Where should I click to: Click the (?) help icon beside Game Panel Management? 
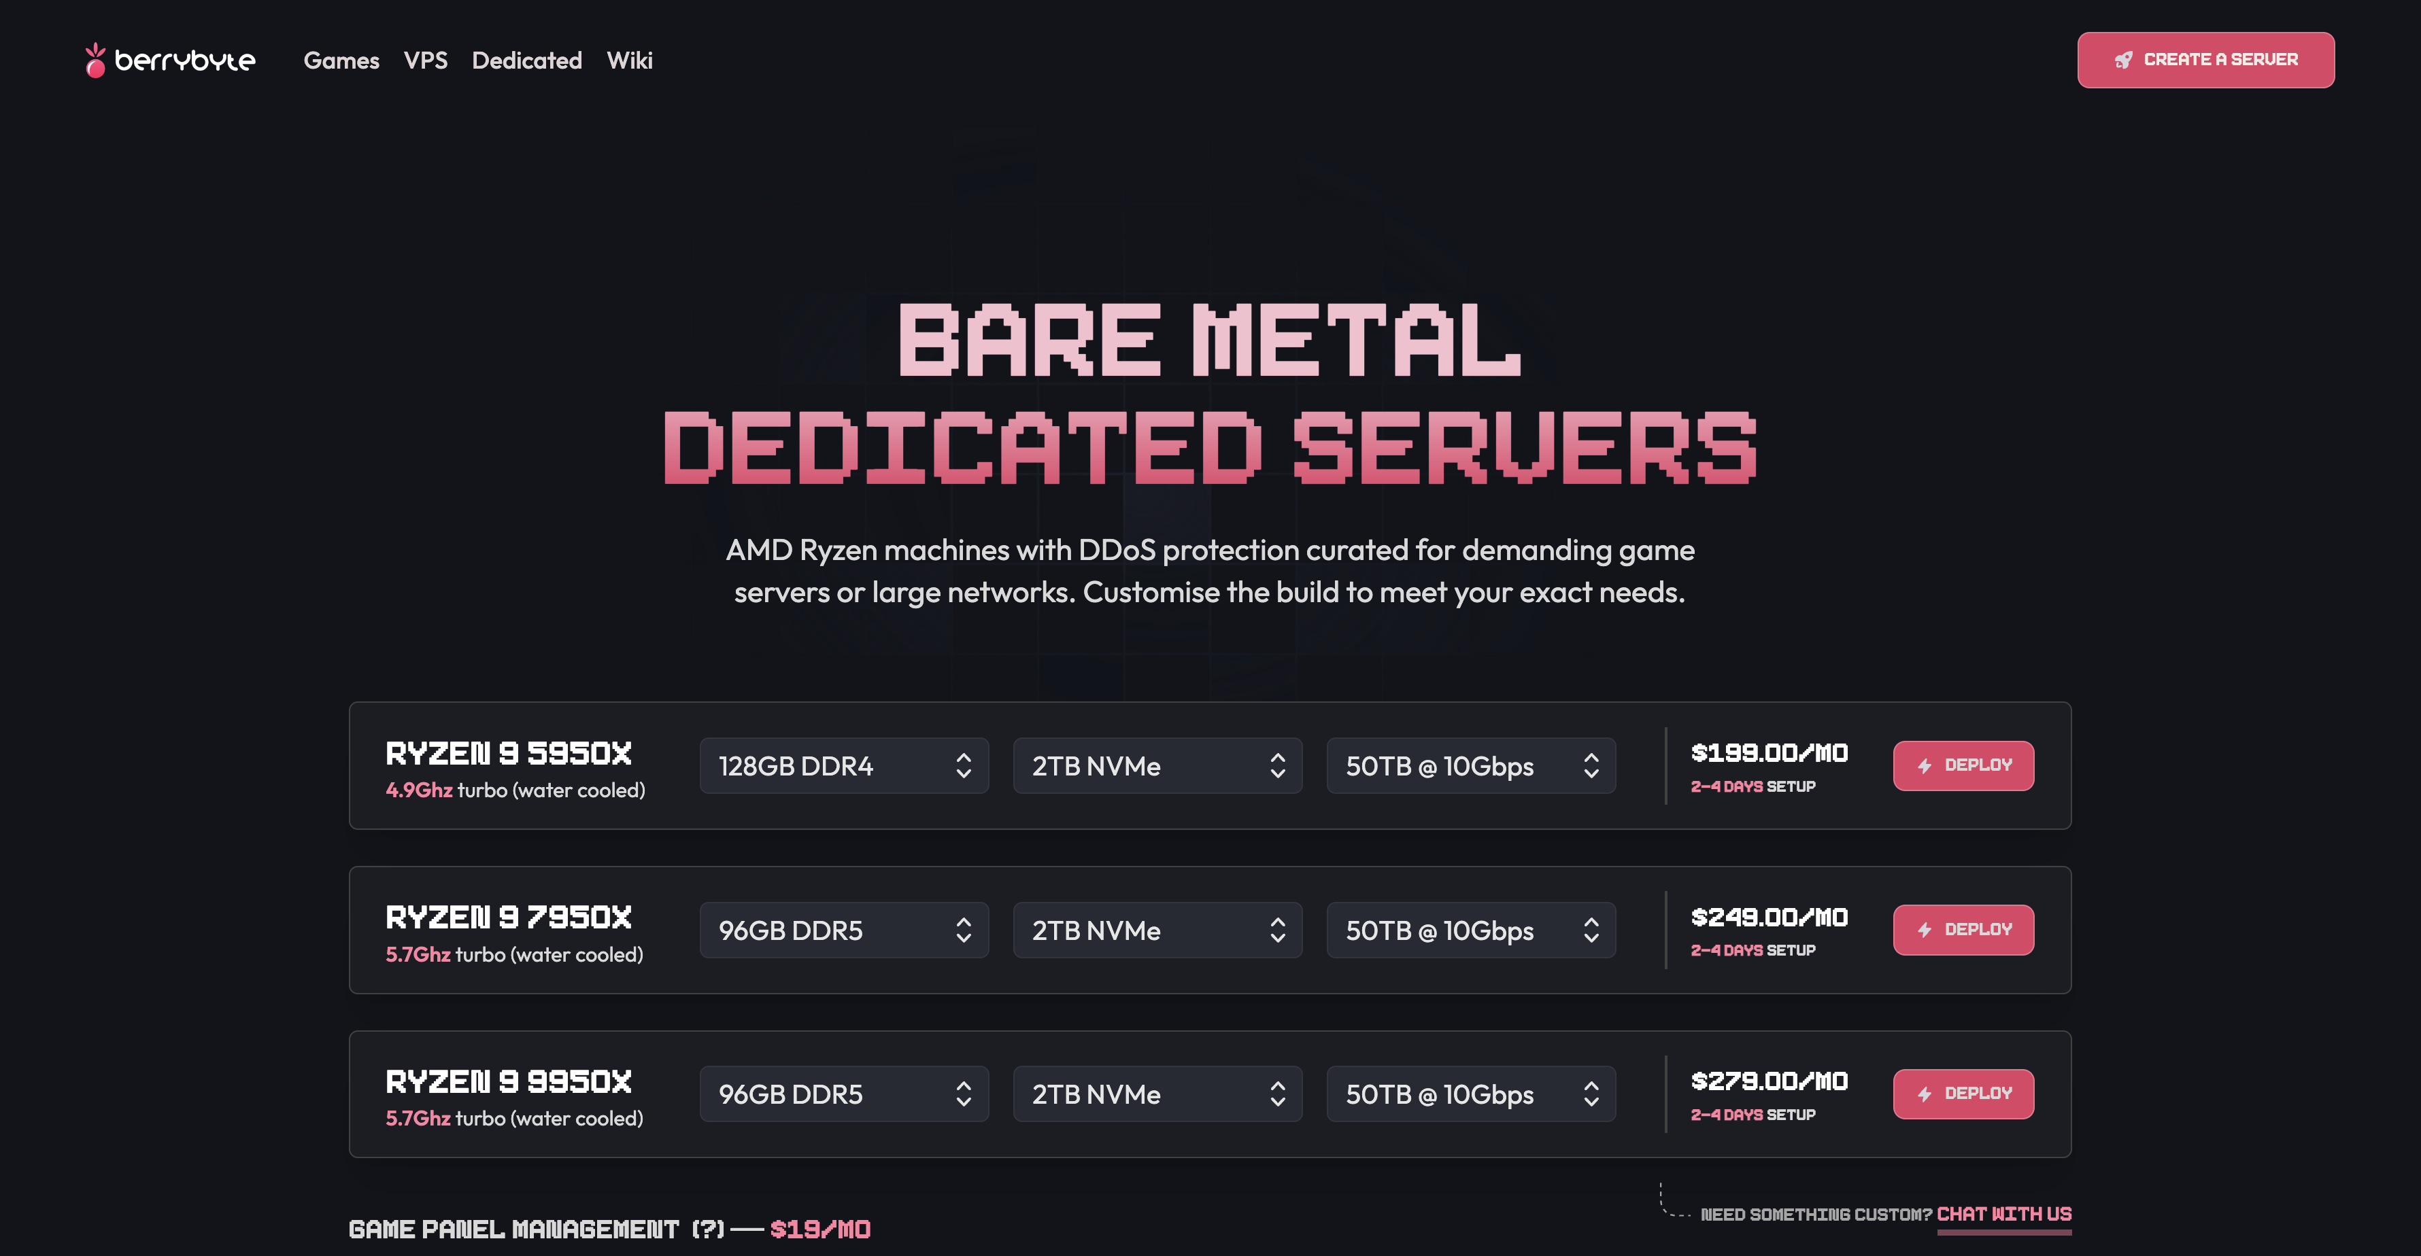point(708,1229)
